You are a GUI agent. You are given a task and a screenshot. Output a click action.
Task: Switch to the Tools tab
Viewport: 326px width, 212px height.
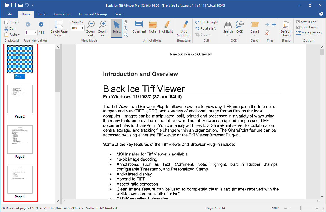tap(42, 14)
